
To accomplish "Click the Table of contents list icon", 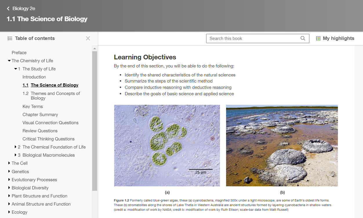I will [10, 39].
